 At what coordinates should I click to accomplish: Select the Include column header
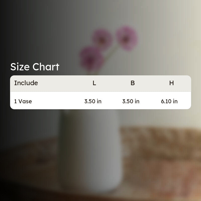click(26, 83)
